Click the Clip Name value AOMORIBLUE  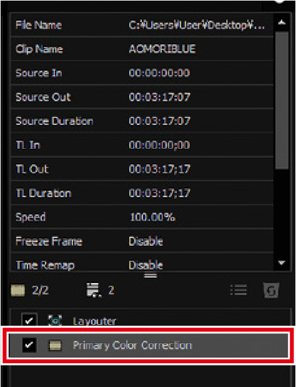(x=162, y=49)
